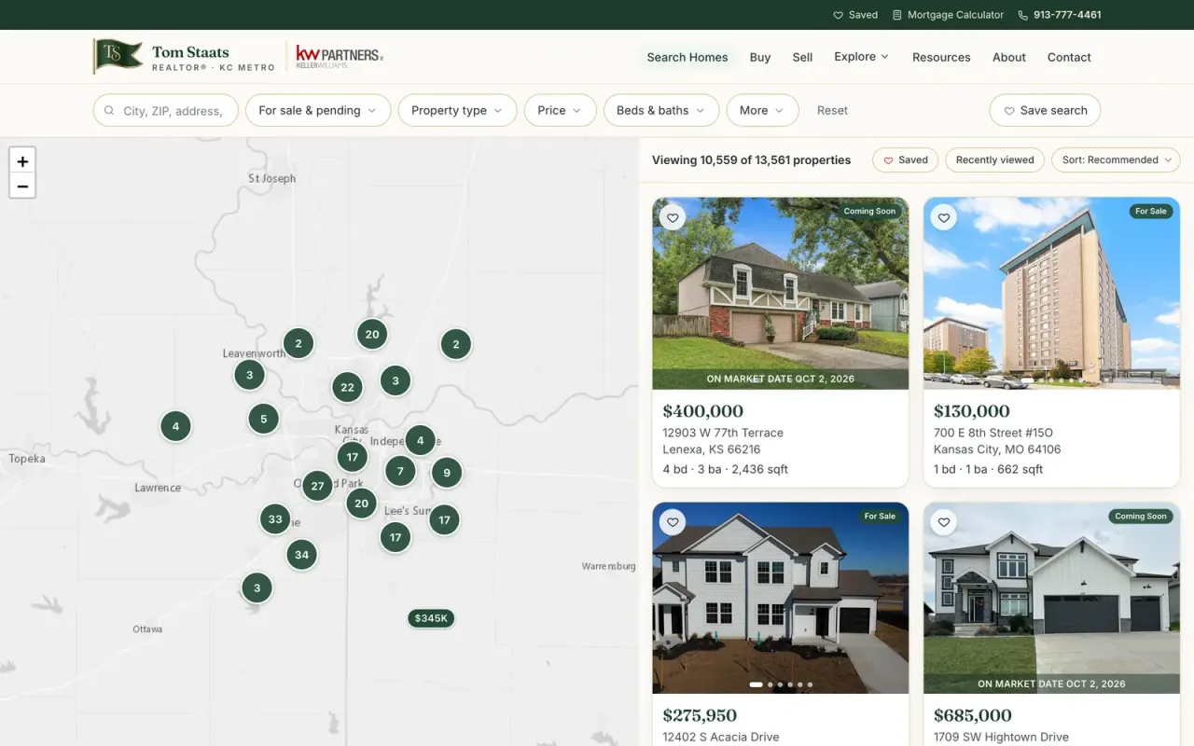Click the map cluster marked 9
This screenshot has height=746, width=1194.
[x=447, y=473]
